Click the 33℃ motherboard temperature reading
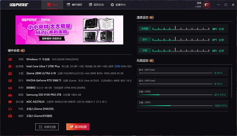Viewport: 237px width, 136px height. coord(215,51)
